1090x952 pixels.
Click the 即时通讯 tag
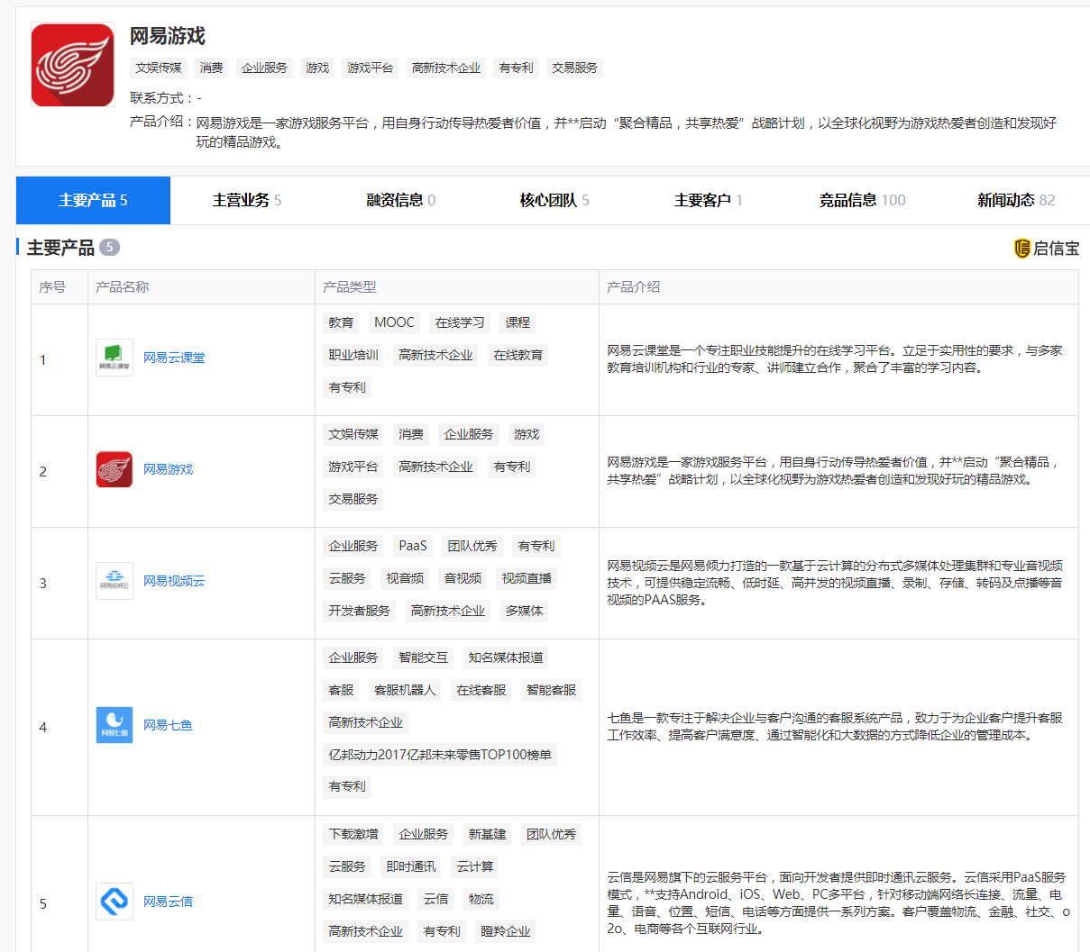[x=411, y=866]
